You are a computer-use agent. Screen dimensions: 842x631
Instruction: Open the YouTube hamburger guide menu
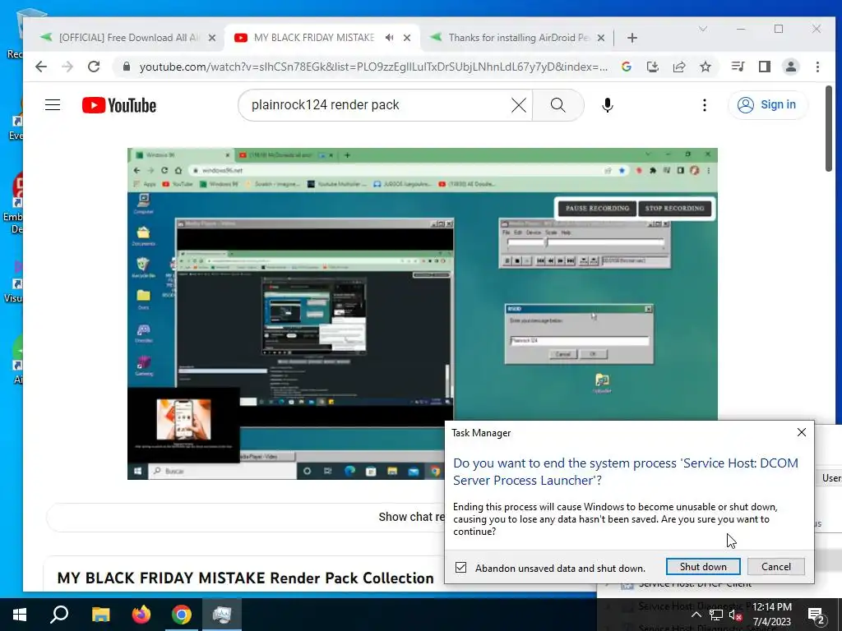[x=53, y=104]
